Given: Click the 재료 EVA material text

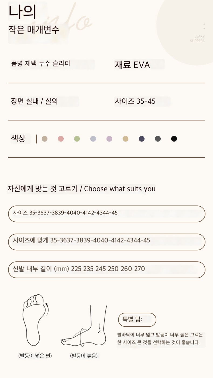Looking at the screenshot, I should (132, 65).
